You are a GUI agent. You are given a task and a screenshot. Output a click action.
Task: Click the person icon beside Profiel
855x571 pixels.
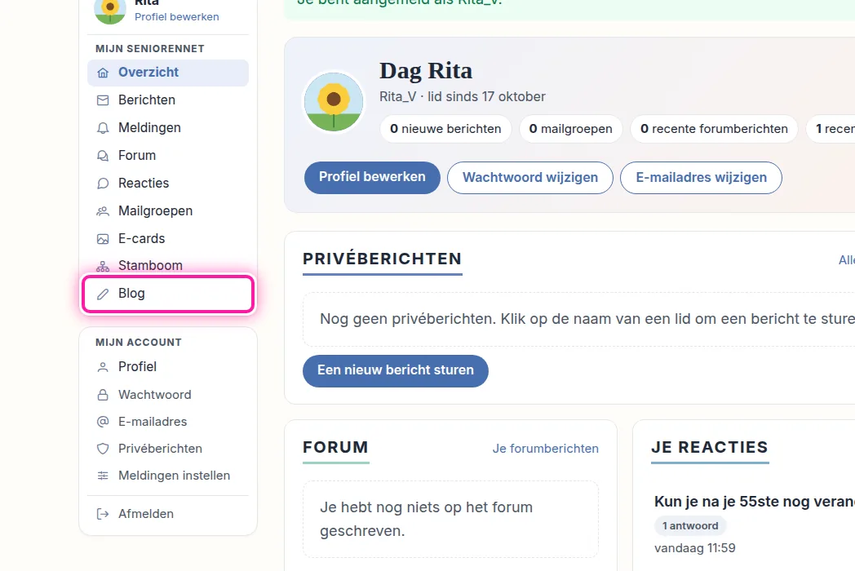(103, 367)
